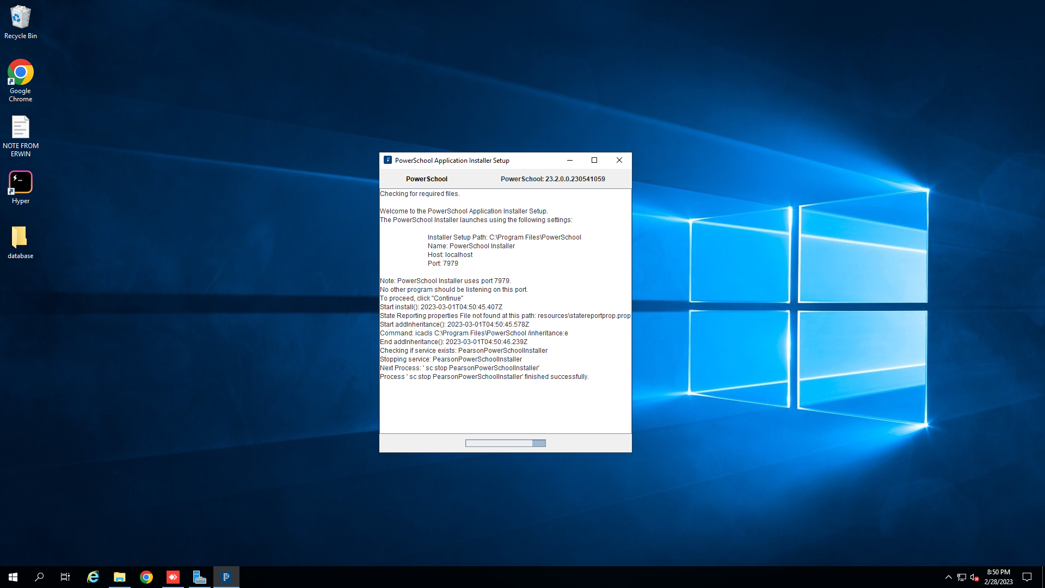Screen dimensions: 1045x588
Task: Open the installer package taskbar icon
Action: (200, 577)
